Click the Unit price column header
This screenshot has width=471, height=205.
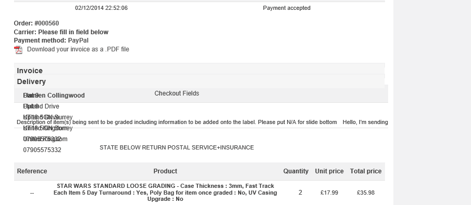[x=329, y=171]
